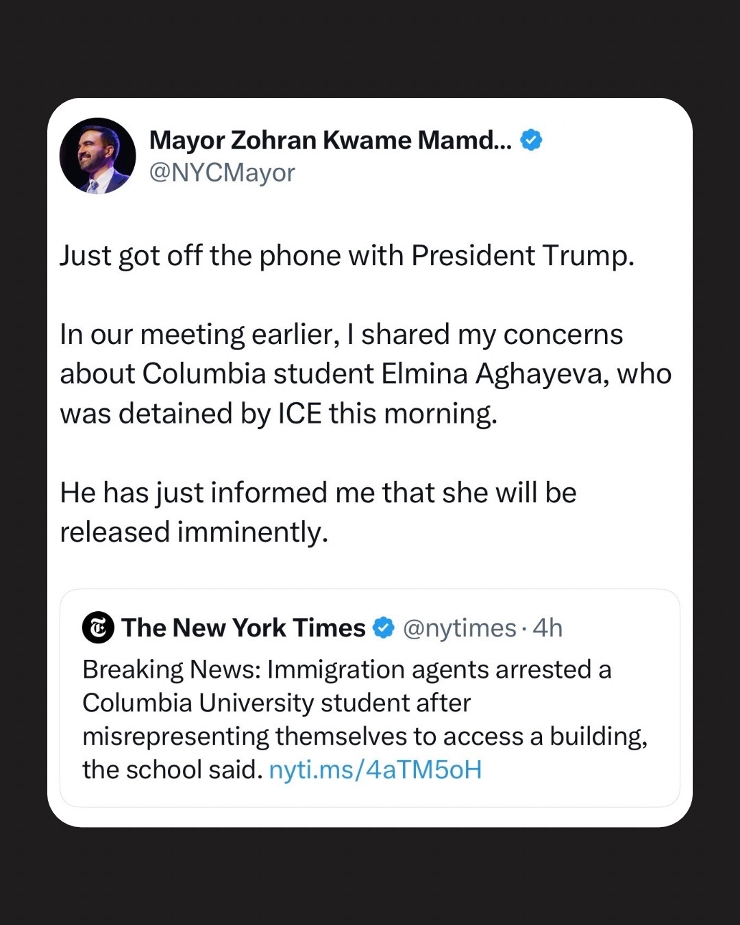
Task: Click "President Trump" in the first line
Action: point(522,256)
